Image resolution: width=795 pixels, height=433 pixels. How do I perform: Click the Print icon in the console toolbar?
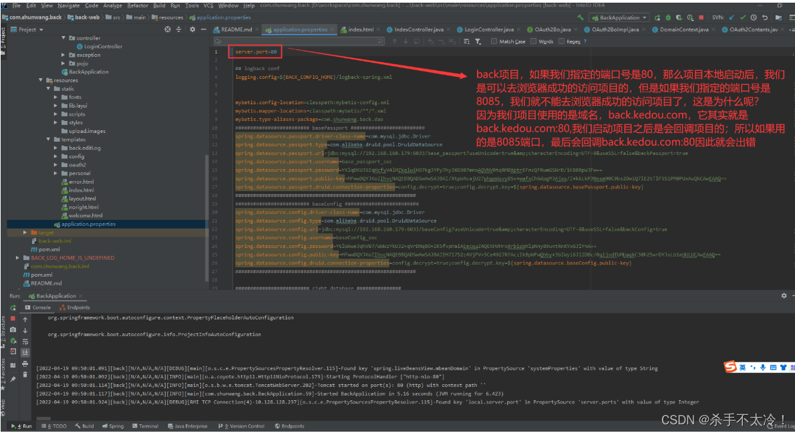pyautogui.click(x=25, y=364)
